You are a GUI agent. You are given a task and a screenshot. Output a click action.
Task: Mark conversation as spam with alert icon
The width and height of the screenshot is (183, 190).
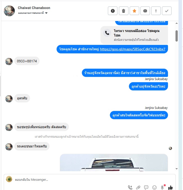click(113, 11)
